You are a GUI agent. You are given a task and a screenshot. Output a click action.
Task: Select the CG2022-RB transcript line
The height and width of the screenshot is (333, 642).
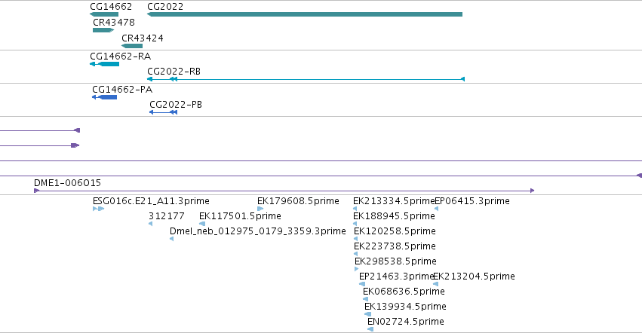(306, 79)
